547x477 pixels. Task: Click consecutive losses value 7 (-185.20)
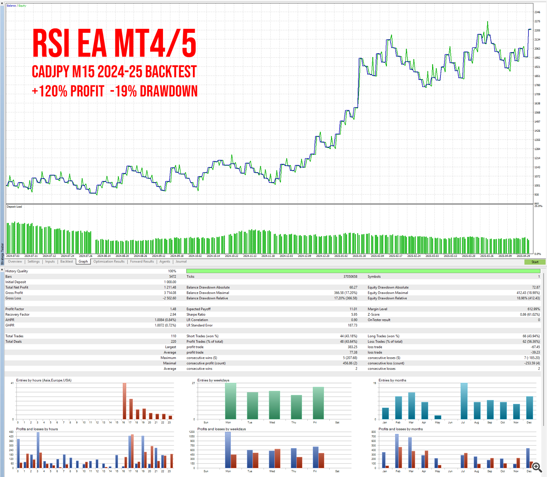pyautogui.click(x=532, y=358)
